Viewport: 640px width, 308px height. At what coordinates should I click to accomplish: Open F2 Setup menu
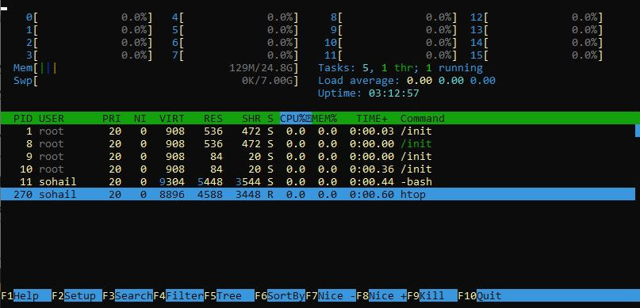pyautogui.click(x=77, y=296)
